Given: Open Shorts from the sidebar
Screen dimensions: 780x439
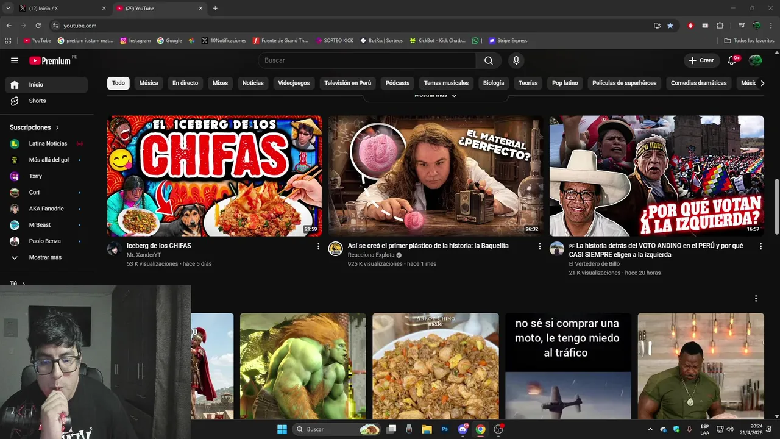Looking at the screenshot, I should pos(46,101).
